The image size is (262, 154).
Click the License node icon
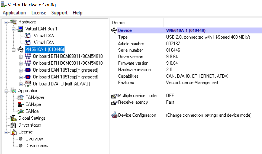pyautogui.click(x=13, y=132)
